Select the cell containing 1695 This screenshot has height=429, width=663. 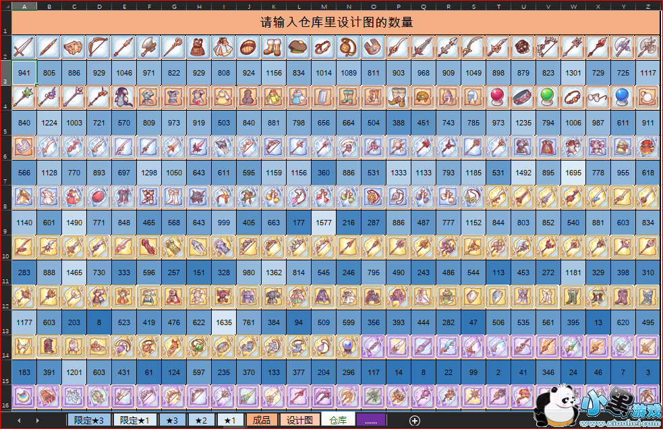(573, 173)
